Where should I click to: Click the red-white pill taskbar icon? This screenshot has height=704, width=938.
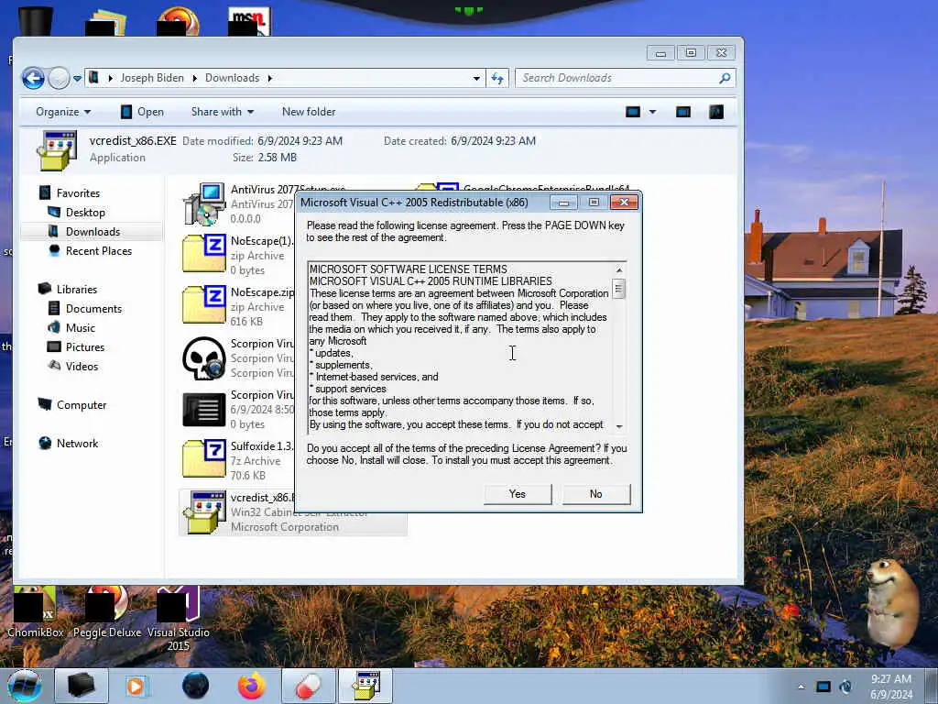pos(308,686)
